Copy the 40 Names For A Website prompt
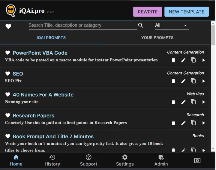216x170 pixels. coord(193,102)
